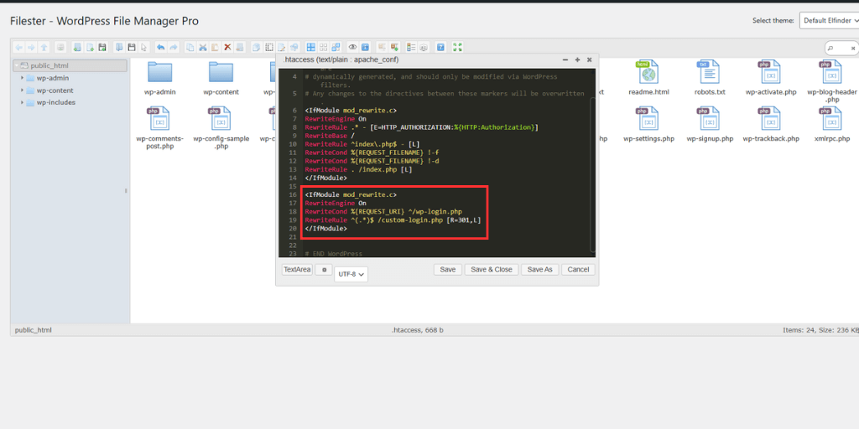Go back using the toolbar arrow

(x=18, y=47)
